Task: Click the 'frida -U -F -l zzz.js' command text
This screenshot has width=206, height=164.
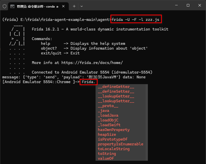Action: 135,20
